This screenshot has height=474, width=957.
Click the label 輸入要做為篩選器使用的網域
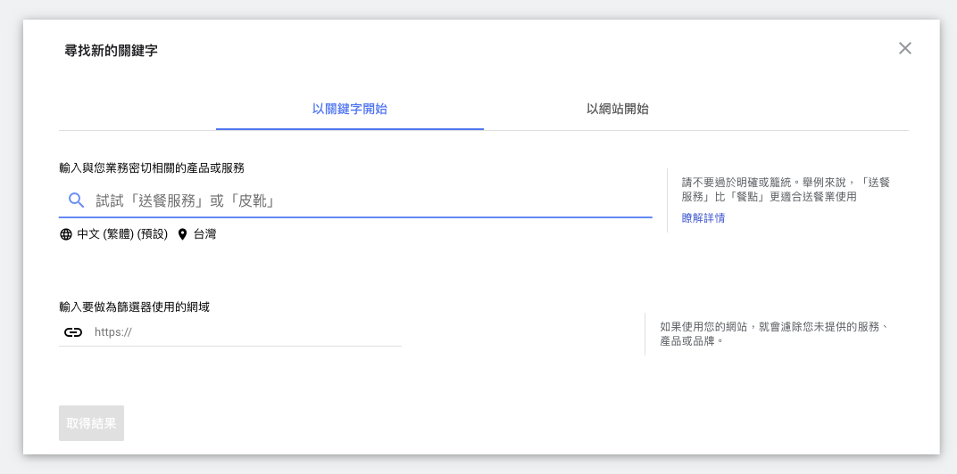pyautogui.click(x=134, y=307)
